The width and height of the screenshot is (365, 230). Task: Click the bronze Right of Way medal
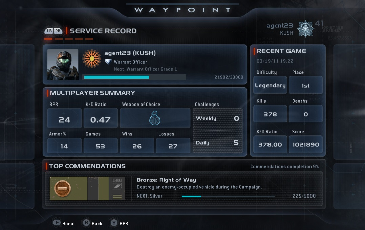click(62, 188)
